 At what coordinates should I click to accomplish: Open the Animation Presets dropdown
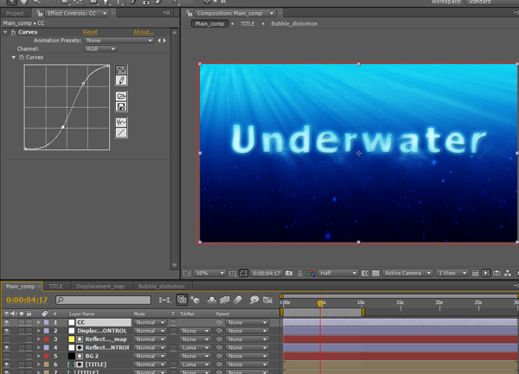click(119, 41)
